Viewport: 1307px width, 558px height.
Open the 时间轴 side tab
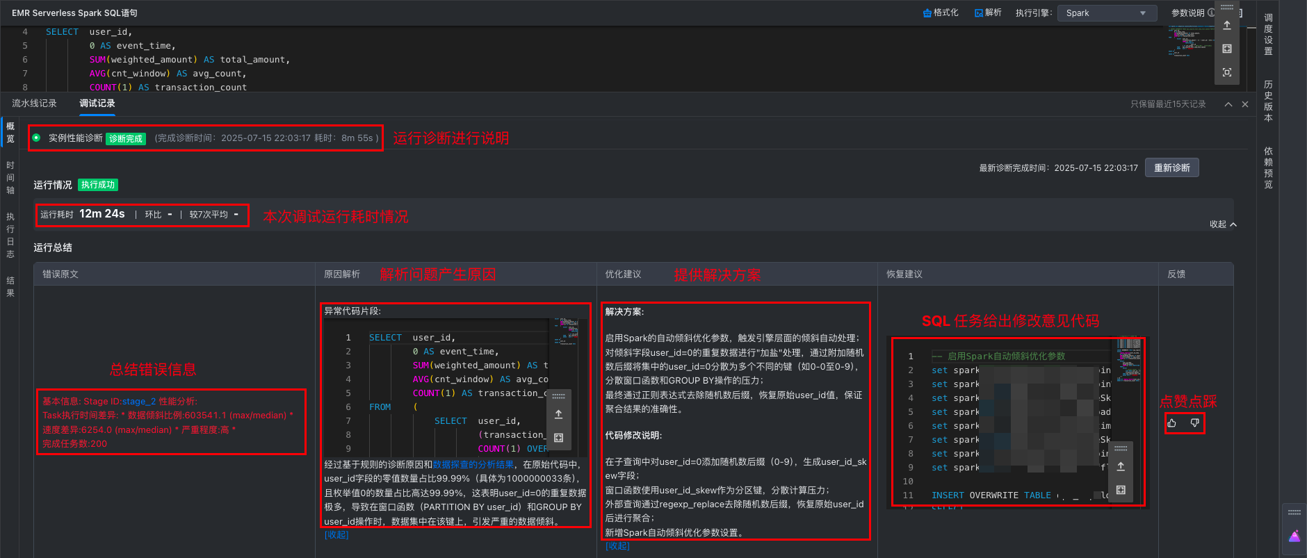10,178
